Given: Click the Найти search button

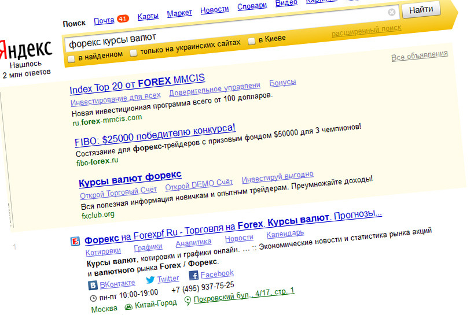Looking at the screenshot, I should (421, 10).
